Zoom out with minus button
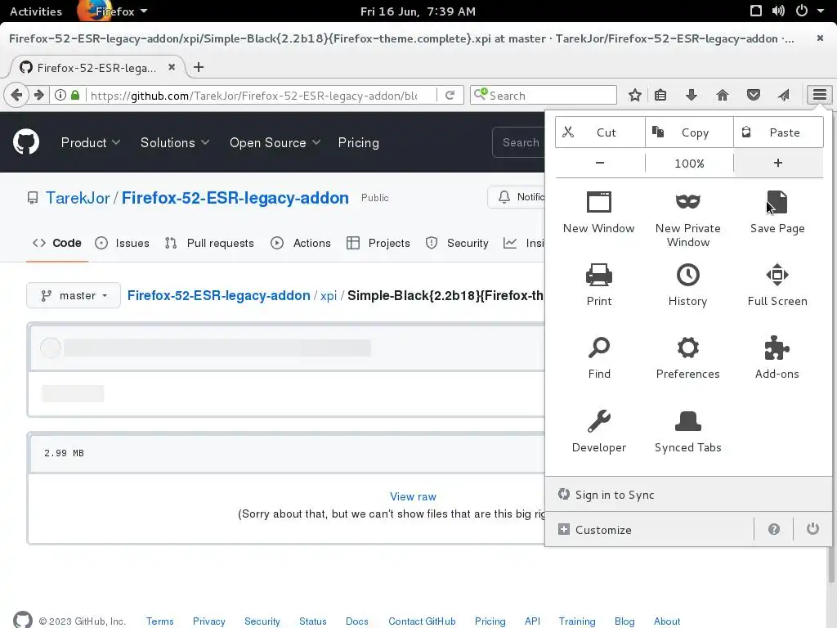 (600, 163)
